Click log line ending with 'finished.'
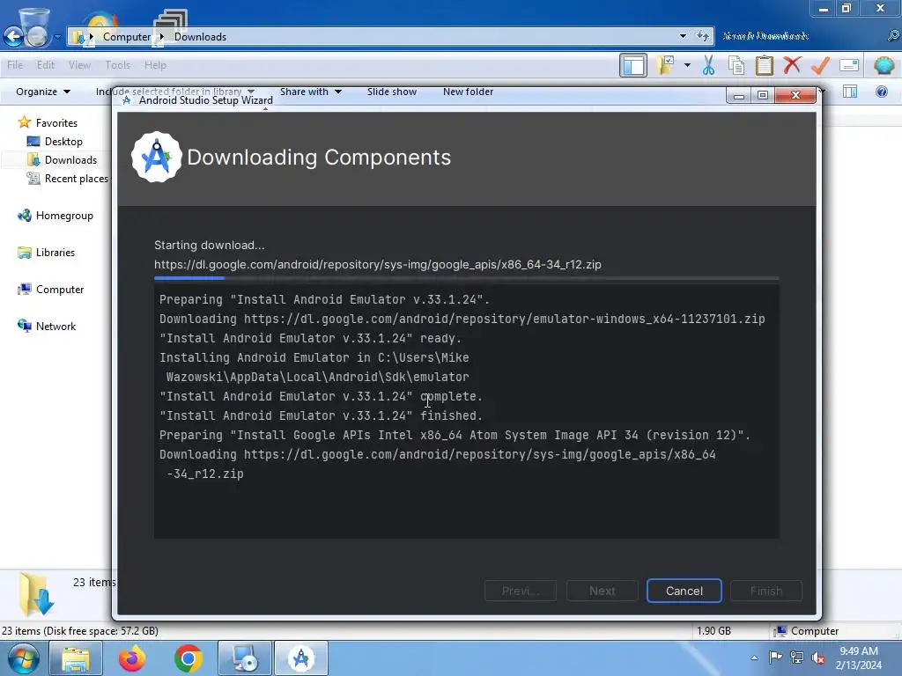The image size is (902, 676). tap(321, 415)
